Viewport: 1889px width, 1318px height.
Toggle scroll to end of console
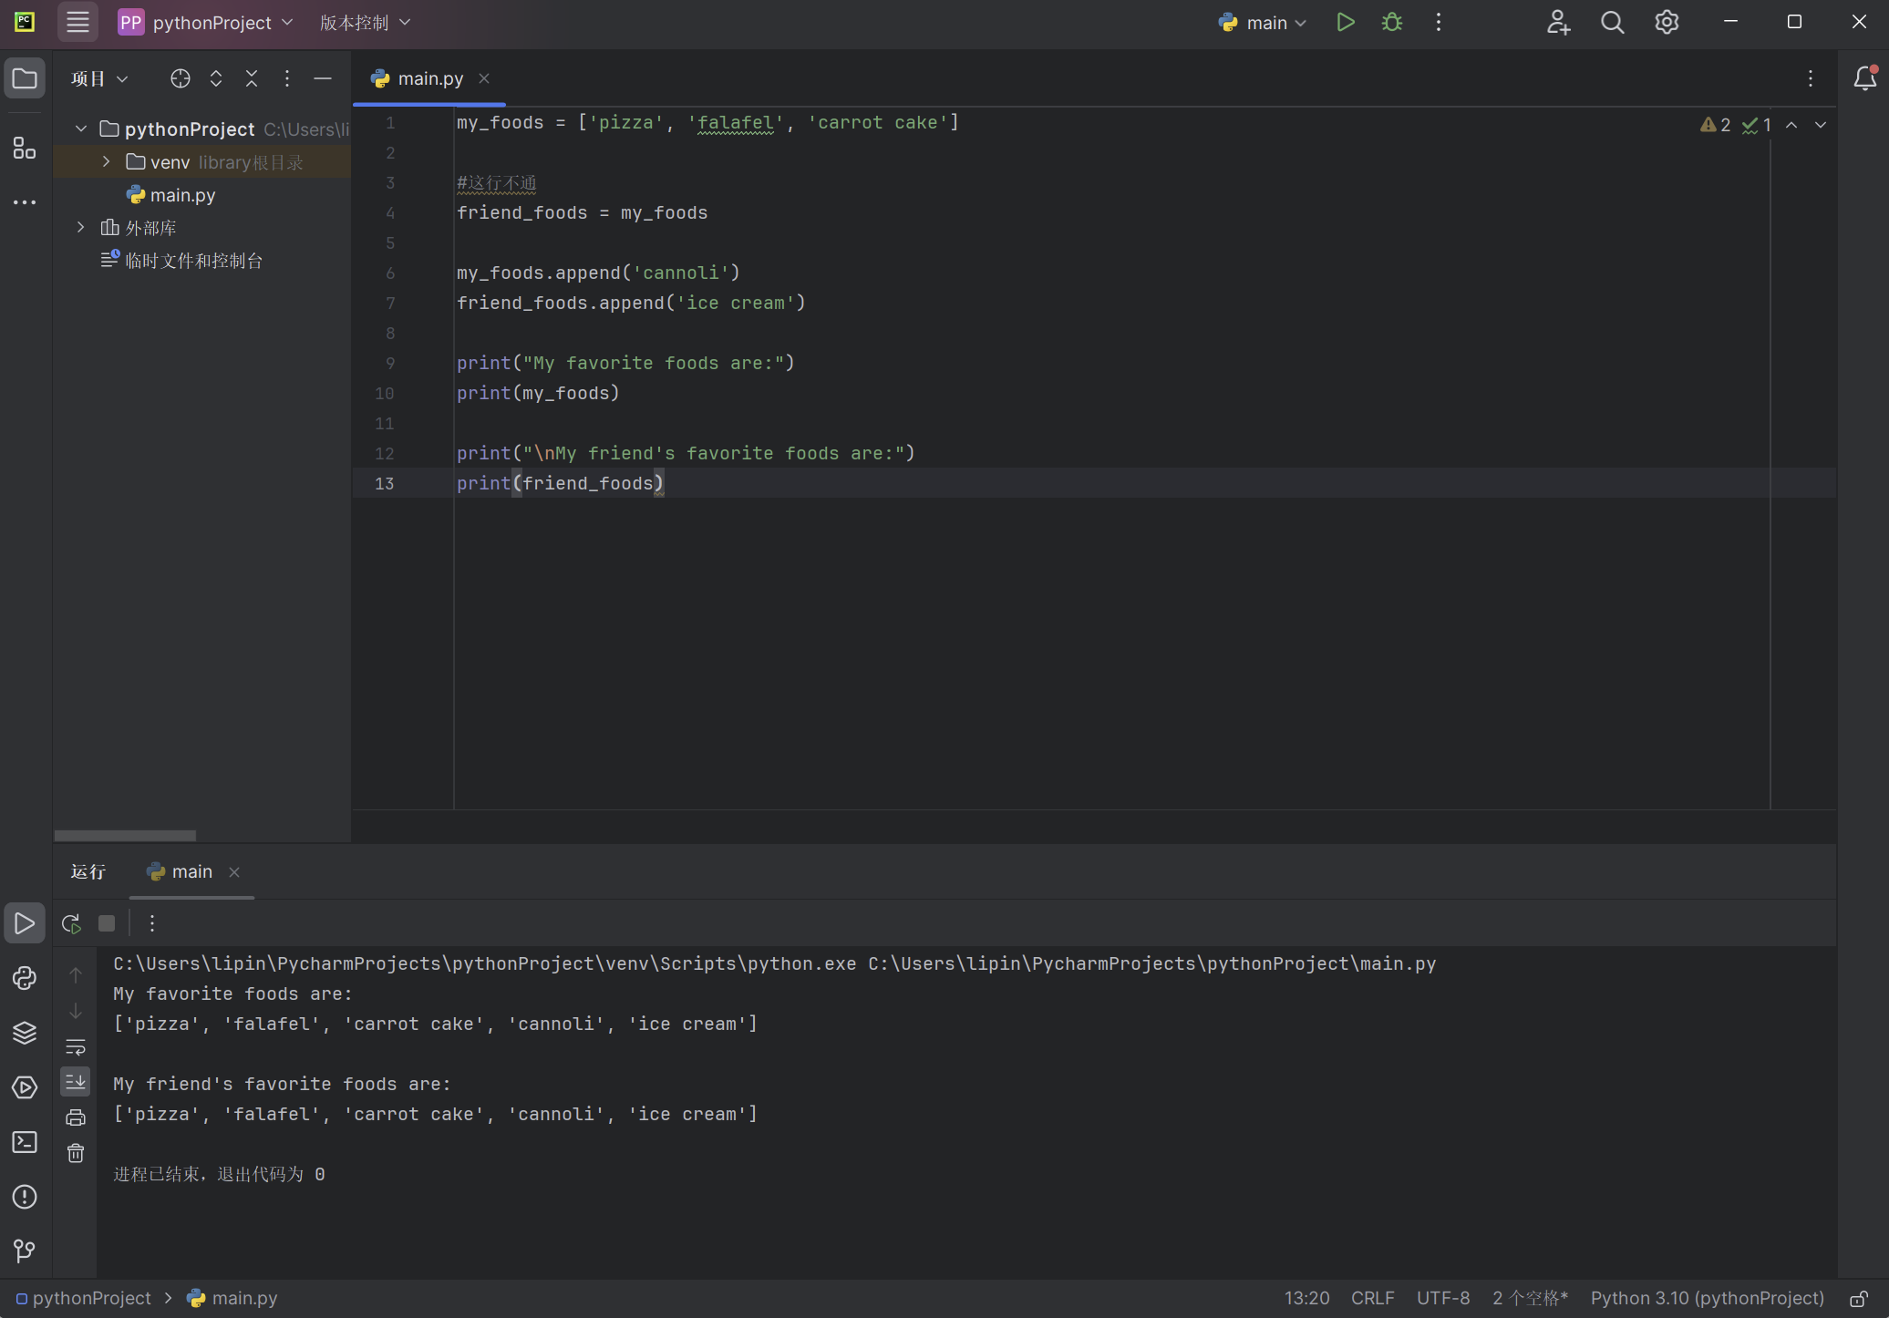point(76,1082)
